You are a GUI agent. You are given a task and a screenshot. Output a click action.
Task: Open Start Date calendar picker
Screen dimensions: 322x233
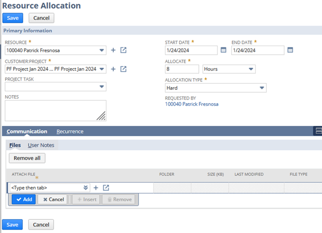pyautogui.click(x=224, y=50)
